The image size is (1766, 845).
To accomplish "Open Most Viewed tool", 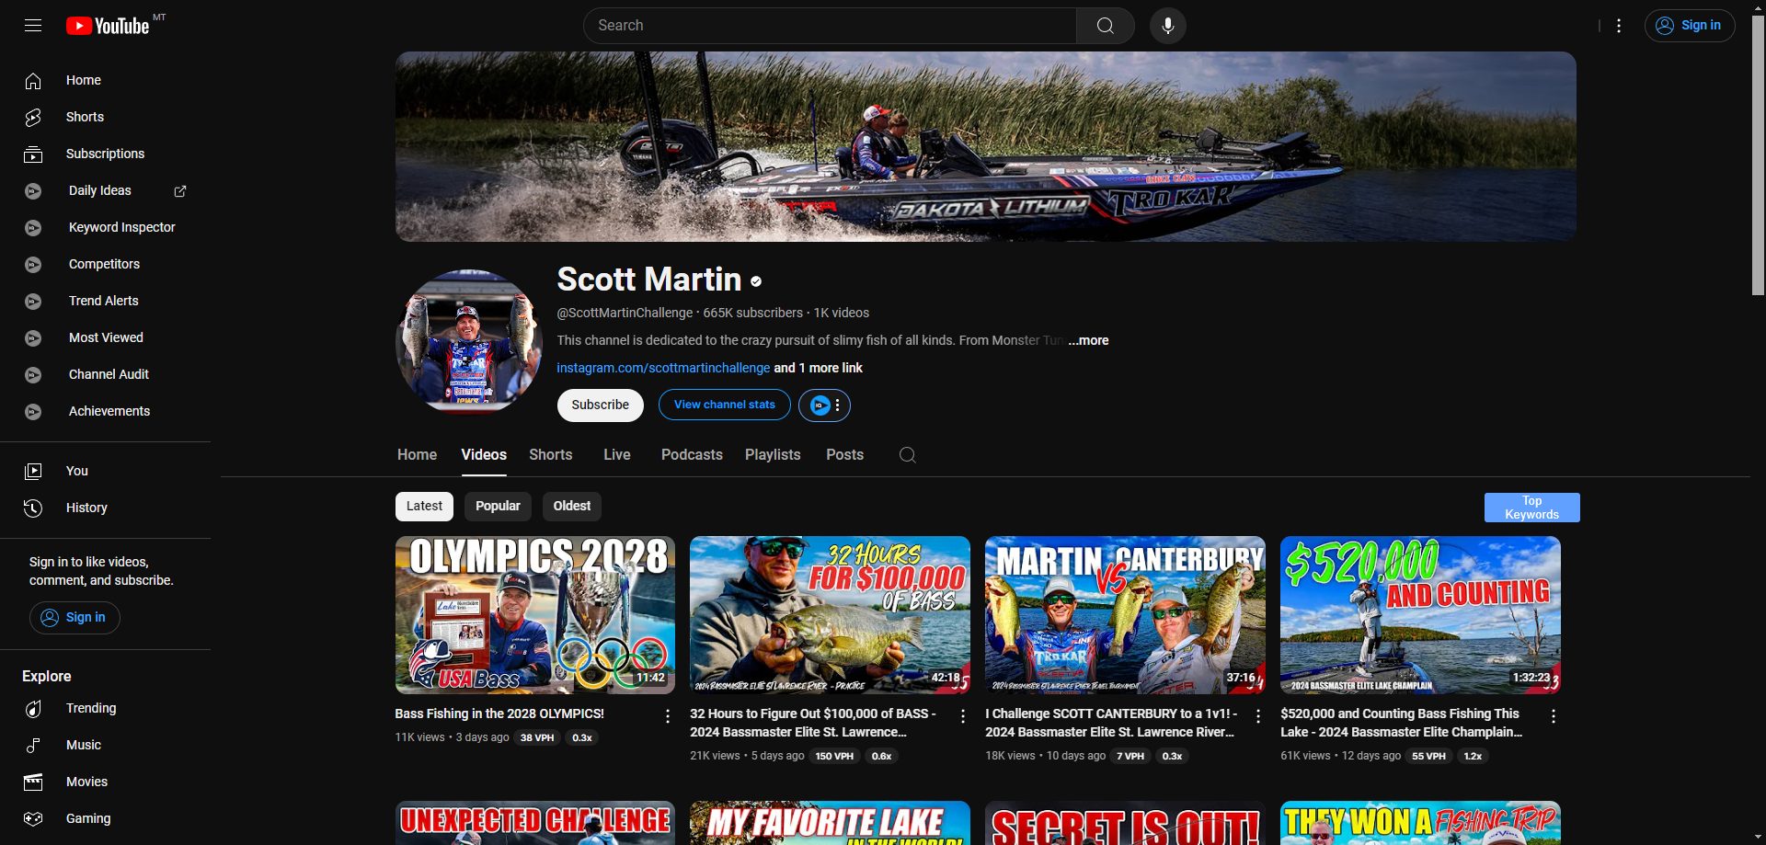I will pos(105,338).
